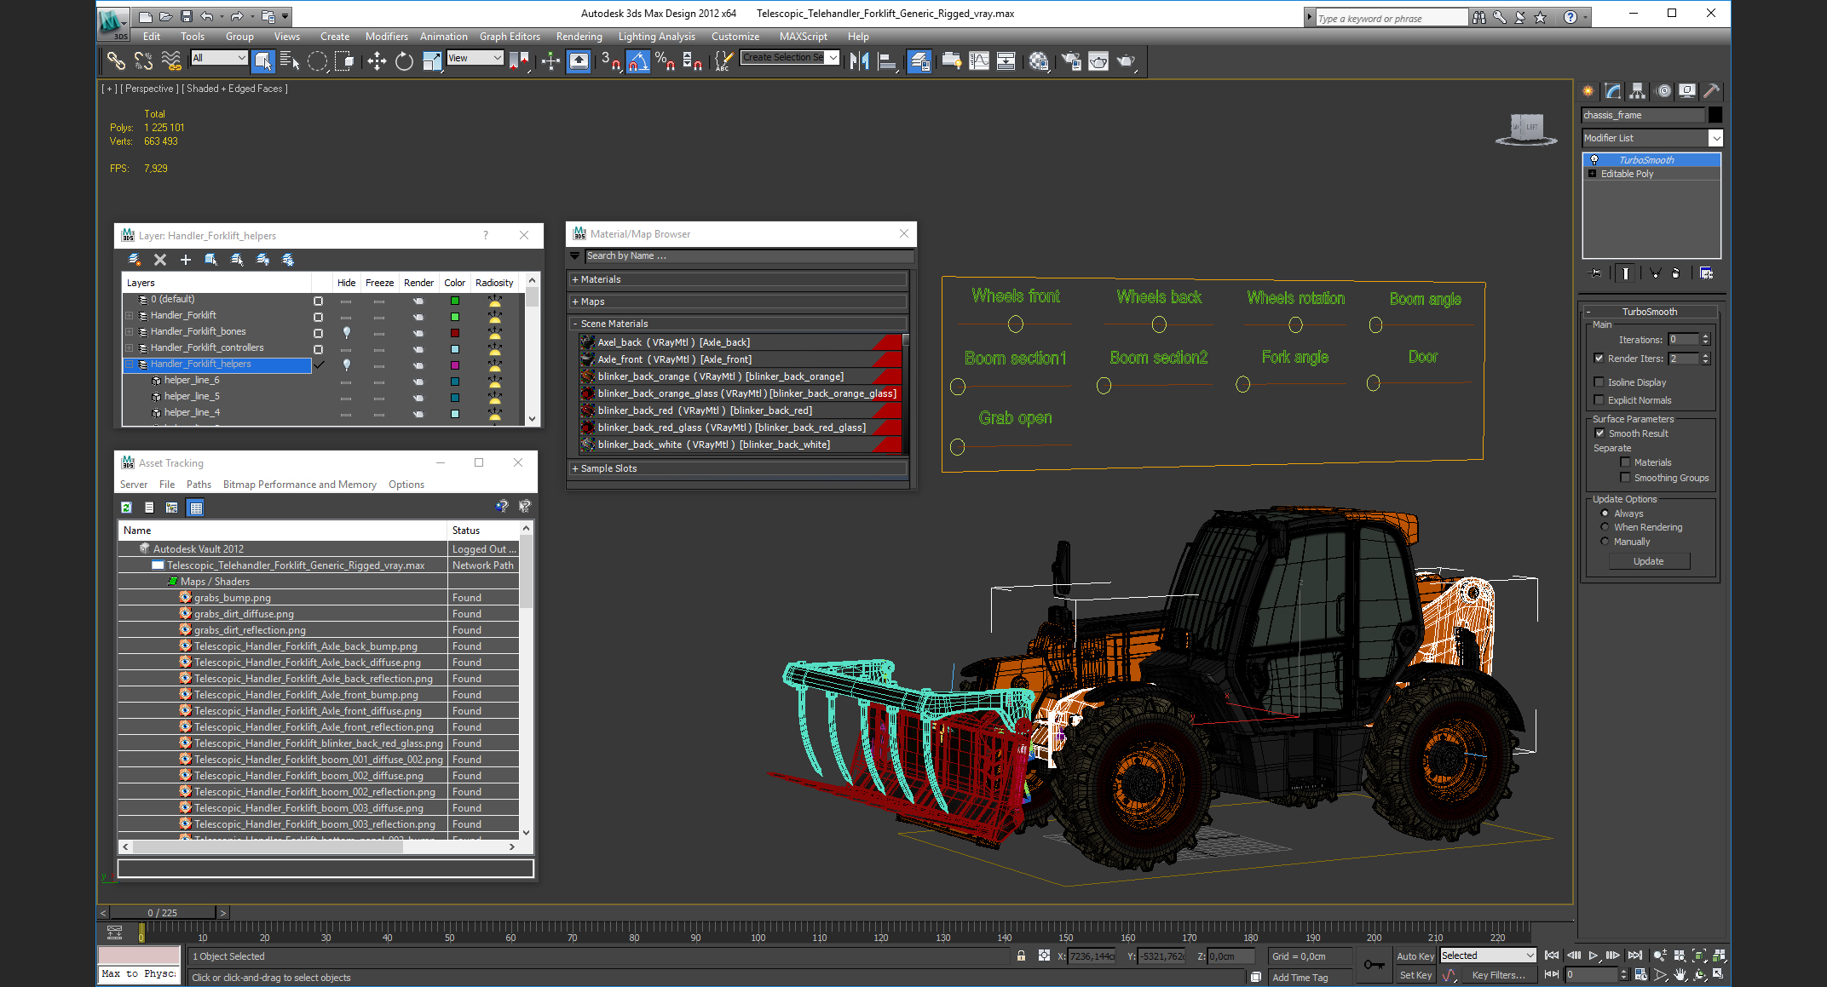The width and height of the screenshot is (1827, 987).
Task: Choose the Select and Move tool
Action: [x=377, y=60]
